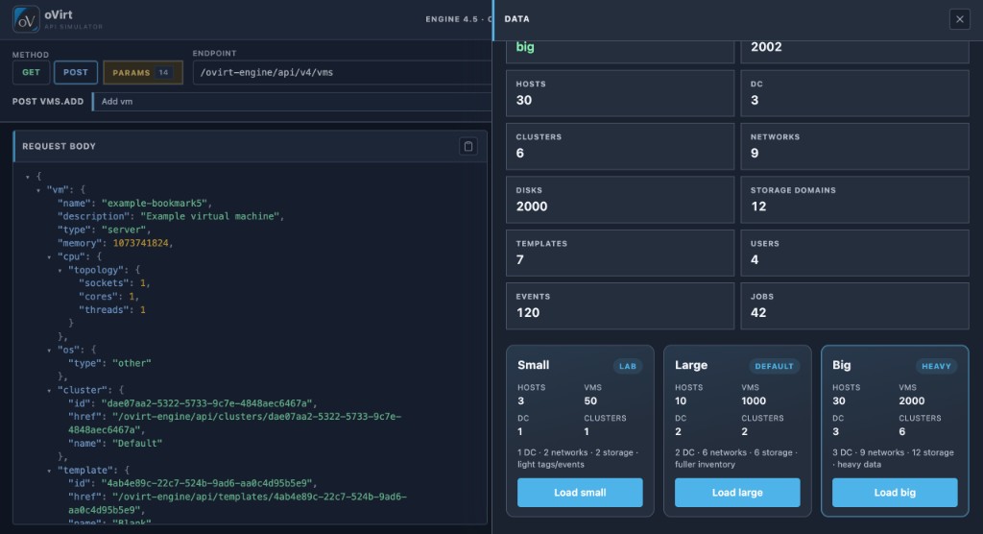
Task: Select the POST method
Action: click(75, 72)
